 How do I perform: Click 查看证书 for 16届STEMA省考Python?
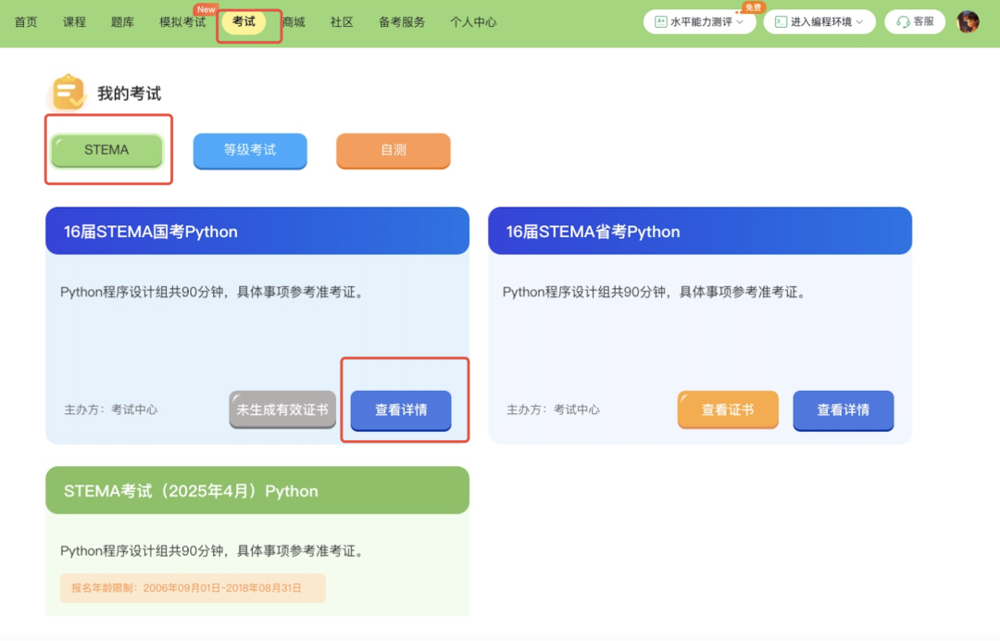pyautogui.click(x=728, y=409)
